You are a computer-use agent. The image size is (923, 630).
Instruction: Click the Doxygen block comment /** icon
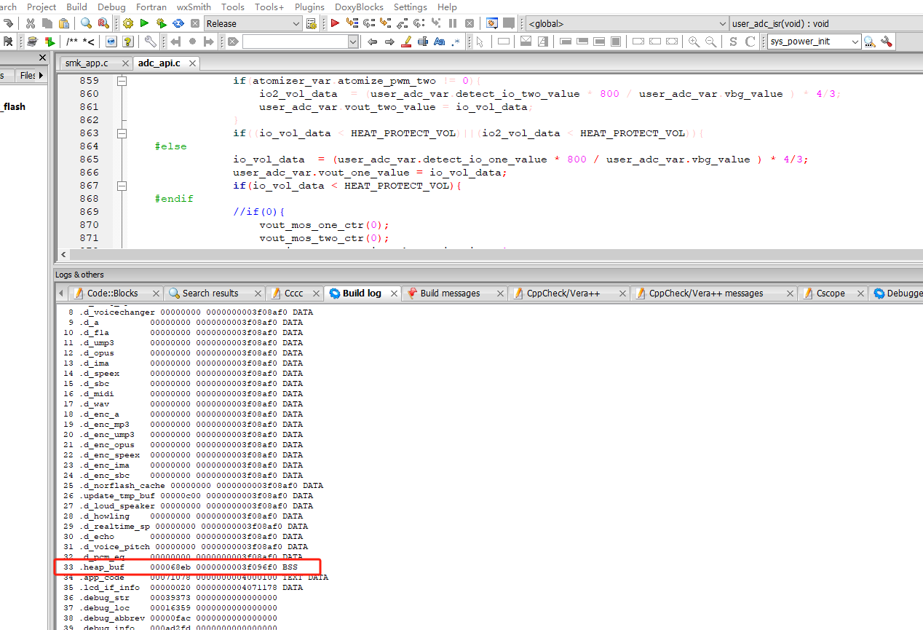click(x=72, y=42)
